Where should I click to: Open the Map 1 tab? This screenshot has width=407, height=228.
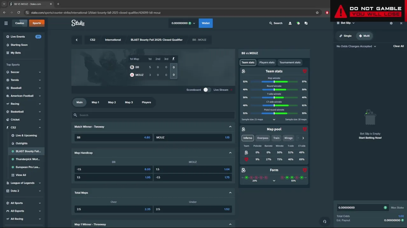click(95, 102)
